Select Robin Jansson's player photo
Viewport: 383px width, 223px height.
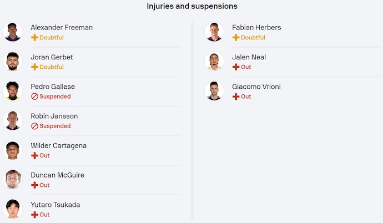pyautogui.click(x=12, y=120)
